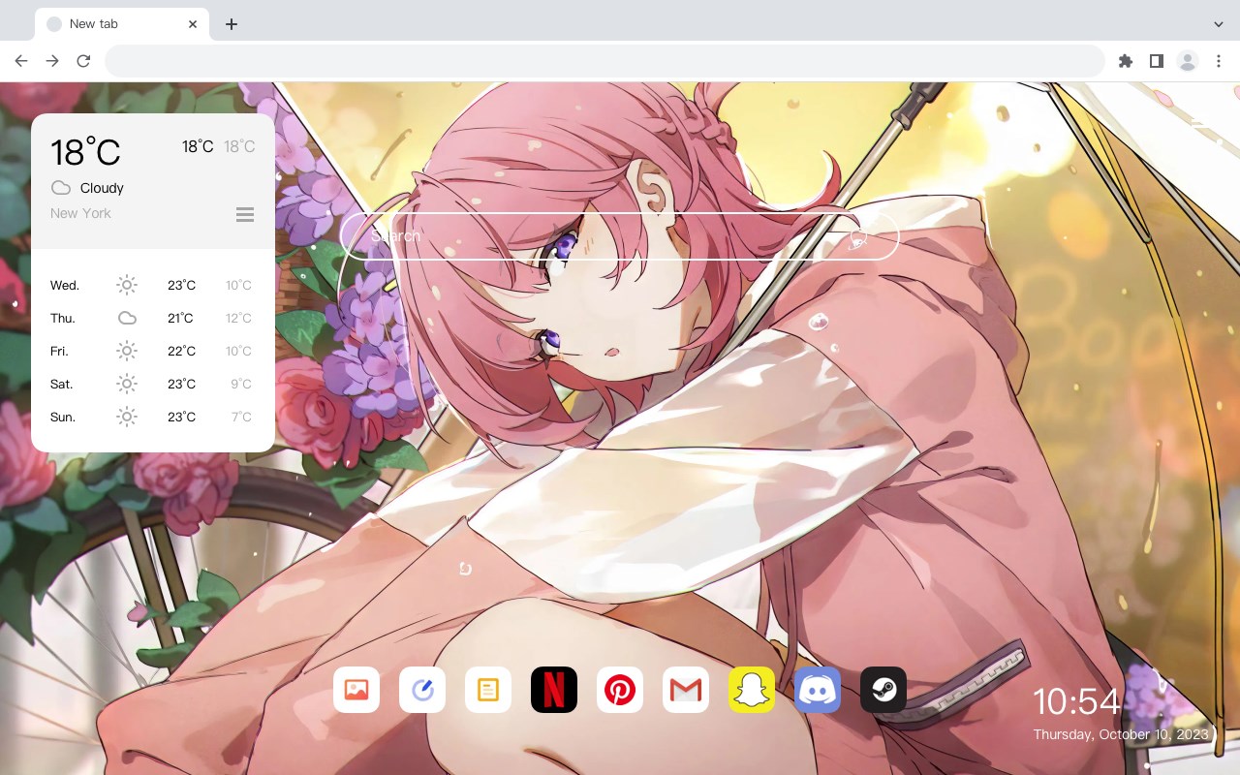The width and height of the screenshot is (1240, 775).
Task: Open the weather widget hamburger menu
Action: (245, 214)
